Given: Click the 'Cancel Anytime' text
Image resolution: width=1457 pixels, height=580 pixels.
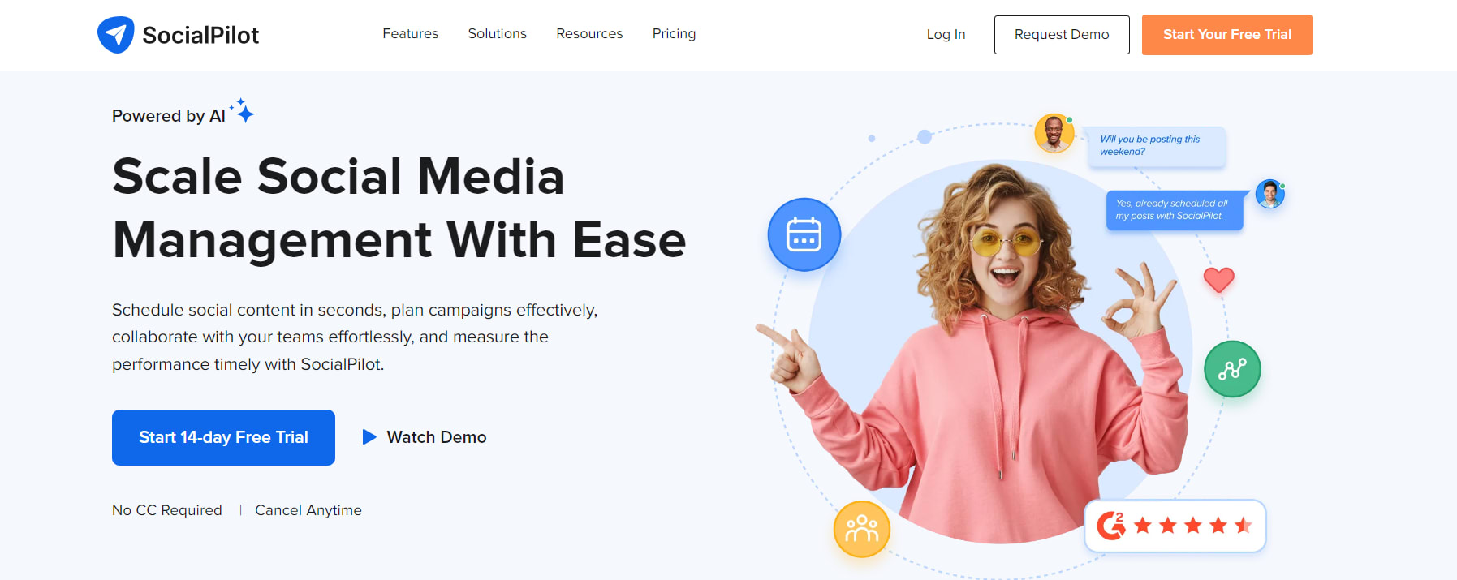Looking at the screenshot, I should [308, 510].
